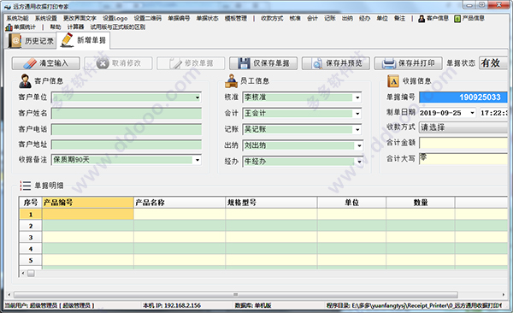Click the floppy disk icon on 仅保存单据
This screenshot has height=313, width=513.
click(244, 63)
